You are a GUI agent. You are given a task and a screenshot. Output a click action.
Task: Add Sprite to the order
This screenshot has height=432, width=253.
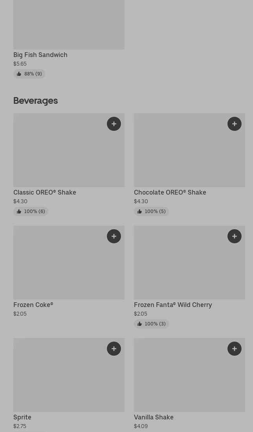coord(114,349)
